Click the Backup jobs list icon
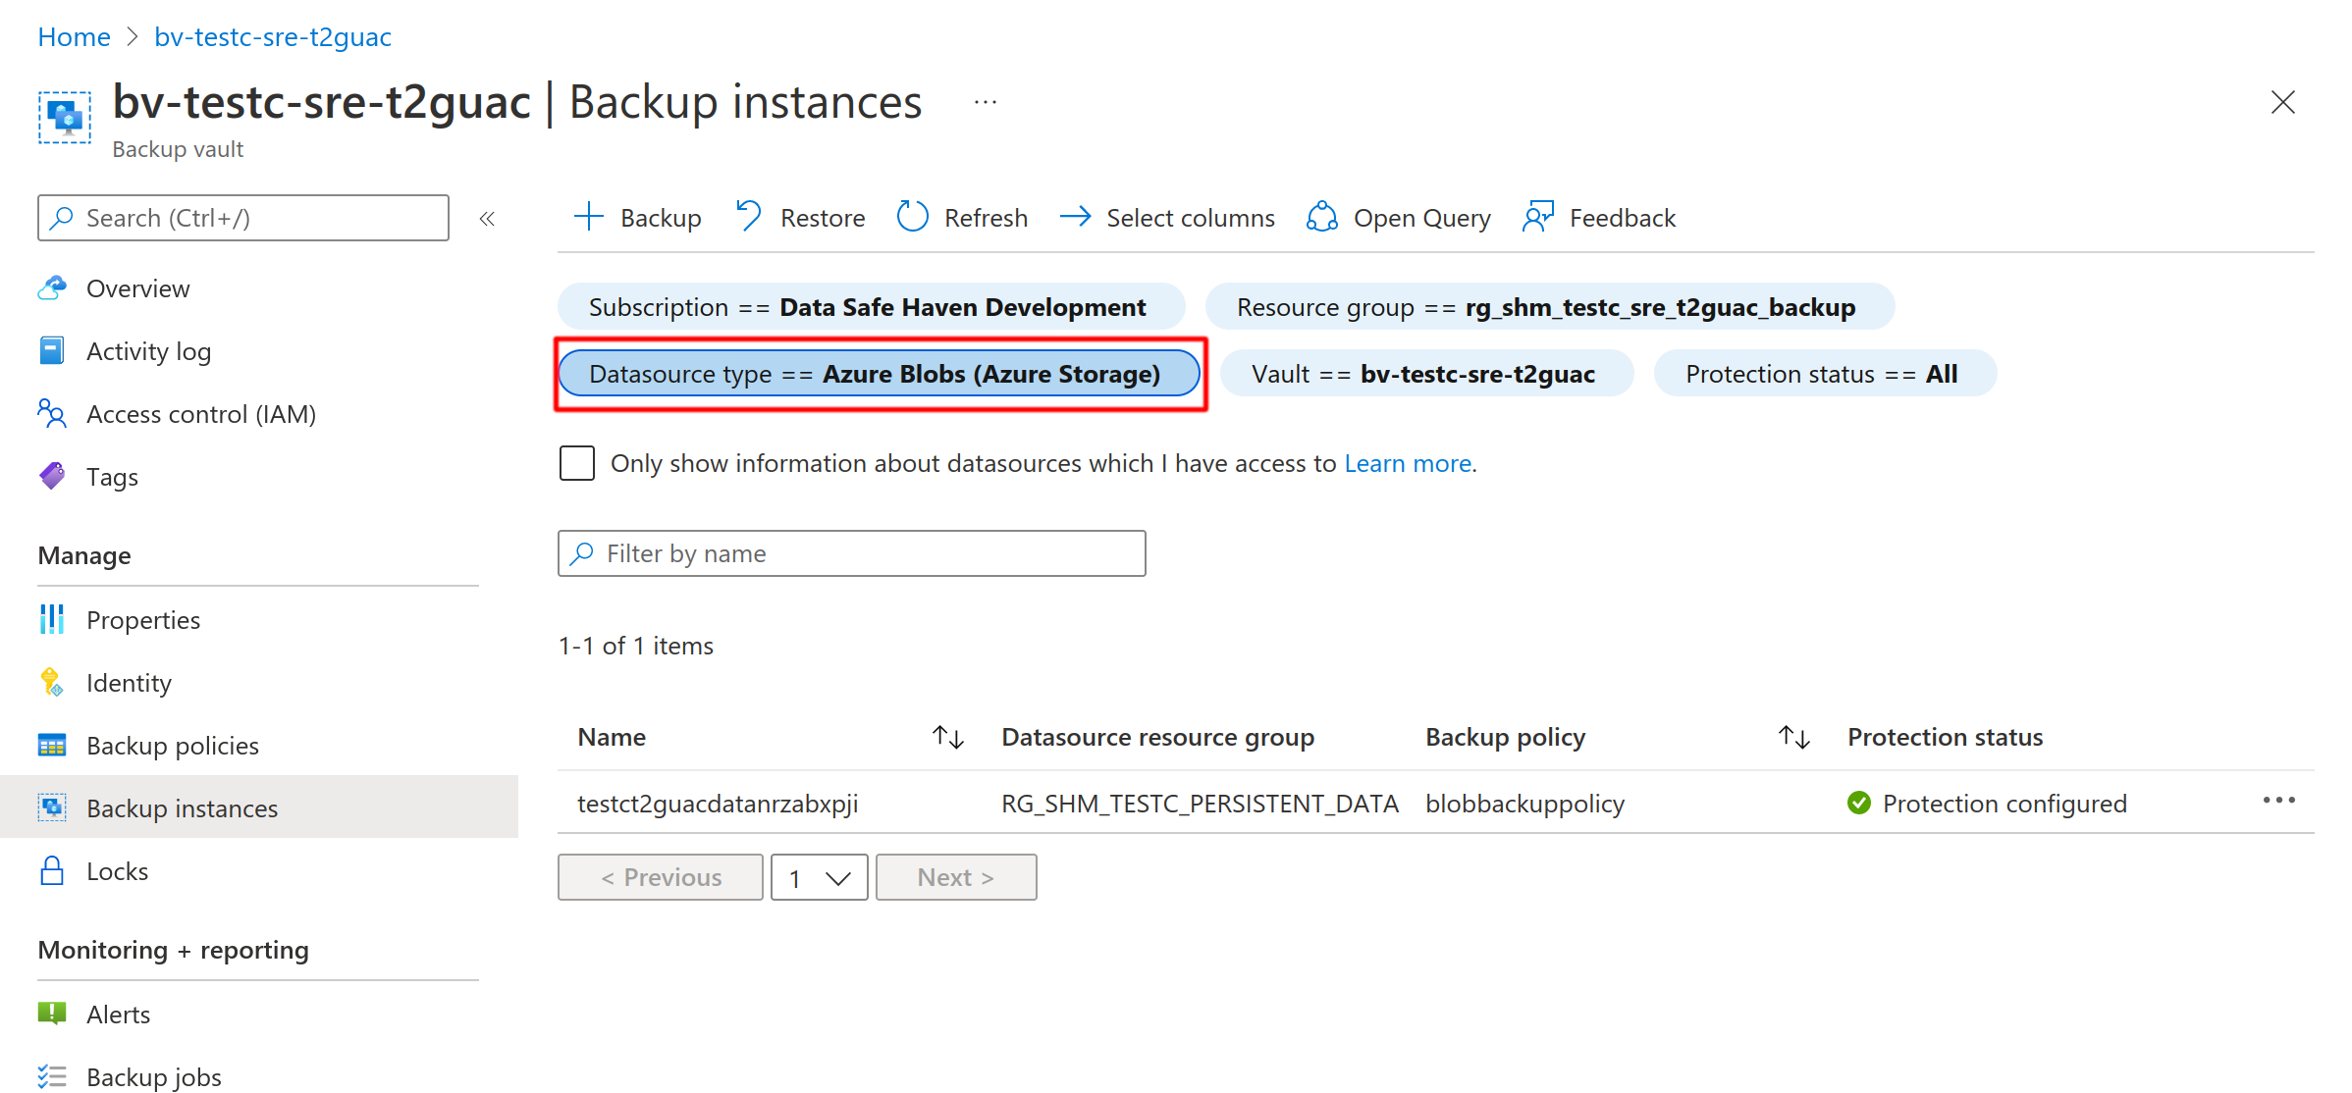 tap(52, 1076)
